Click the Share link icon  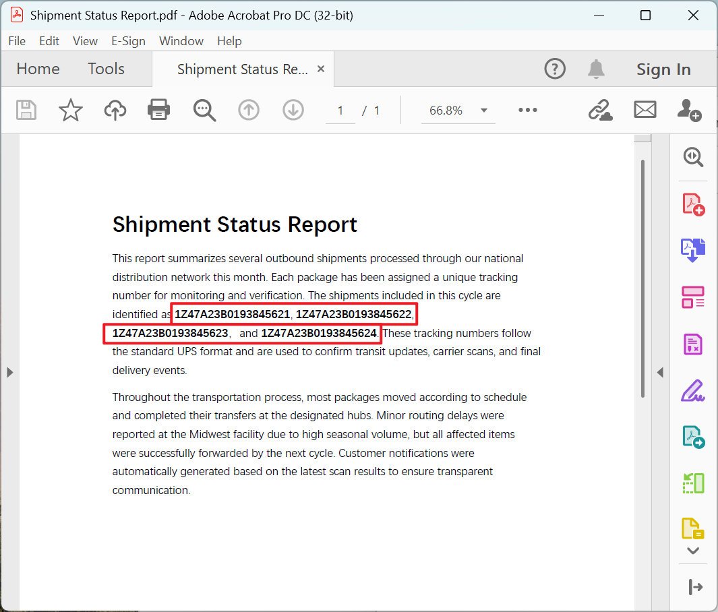(x=599, y=110)
